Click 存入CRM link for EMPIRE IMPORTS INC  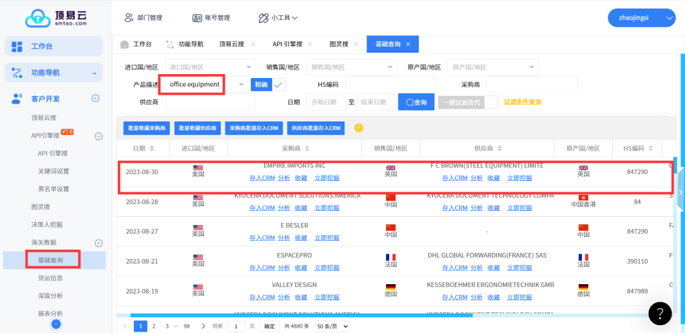[x=262, y=178]
